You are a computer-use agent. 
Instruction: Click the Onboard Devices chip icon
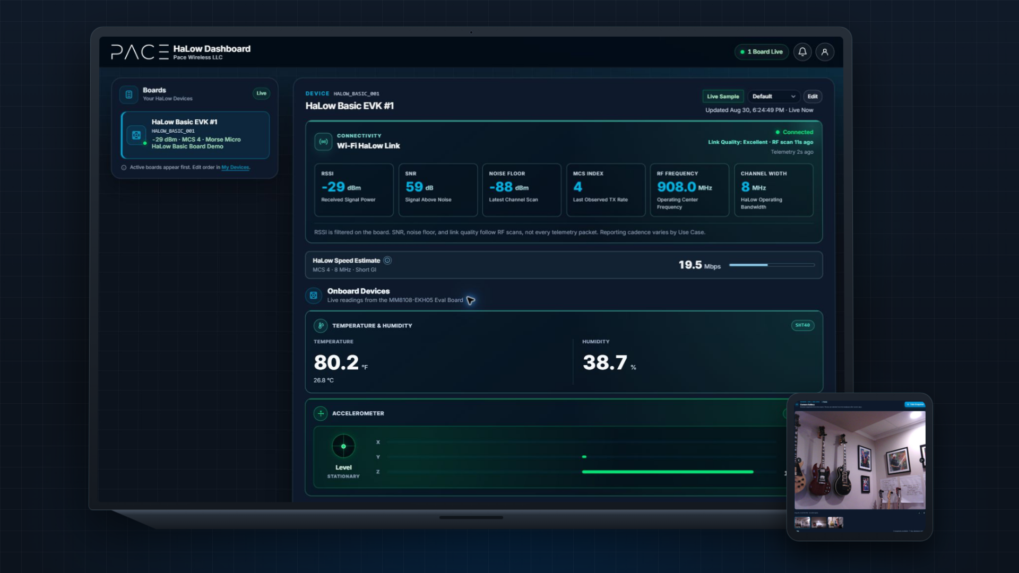314,296
